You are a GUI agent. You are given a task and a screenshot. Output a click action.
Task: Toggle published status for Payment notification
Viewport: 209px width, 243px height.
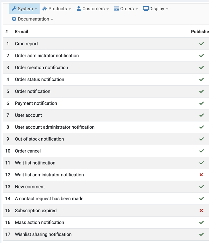[201, 103]
